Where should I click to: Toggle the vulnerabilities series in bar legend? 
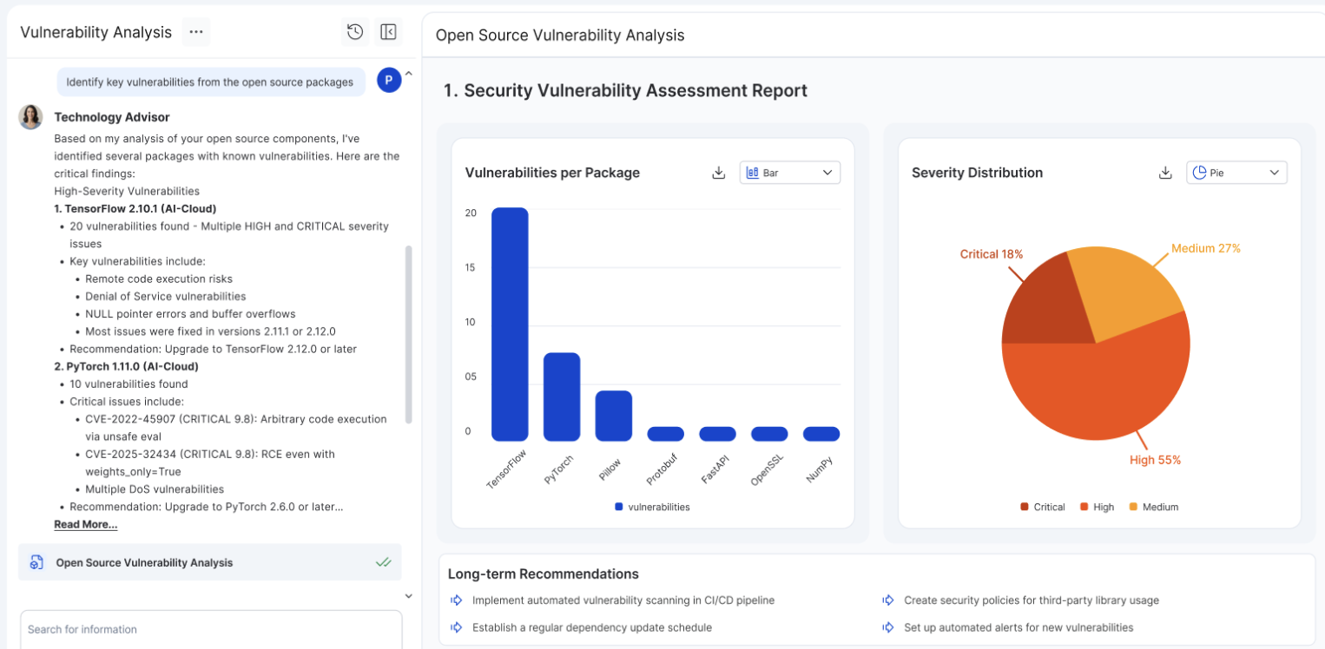652,507
